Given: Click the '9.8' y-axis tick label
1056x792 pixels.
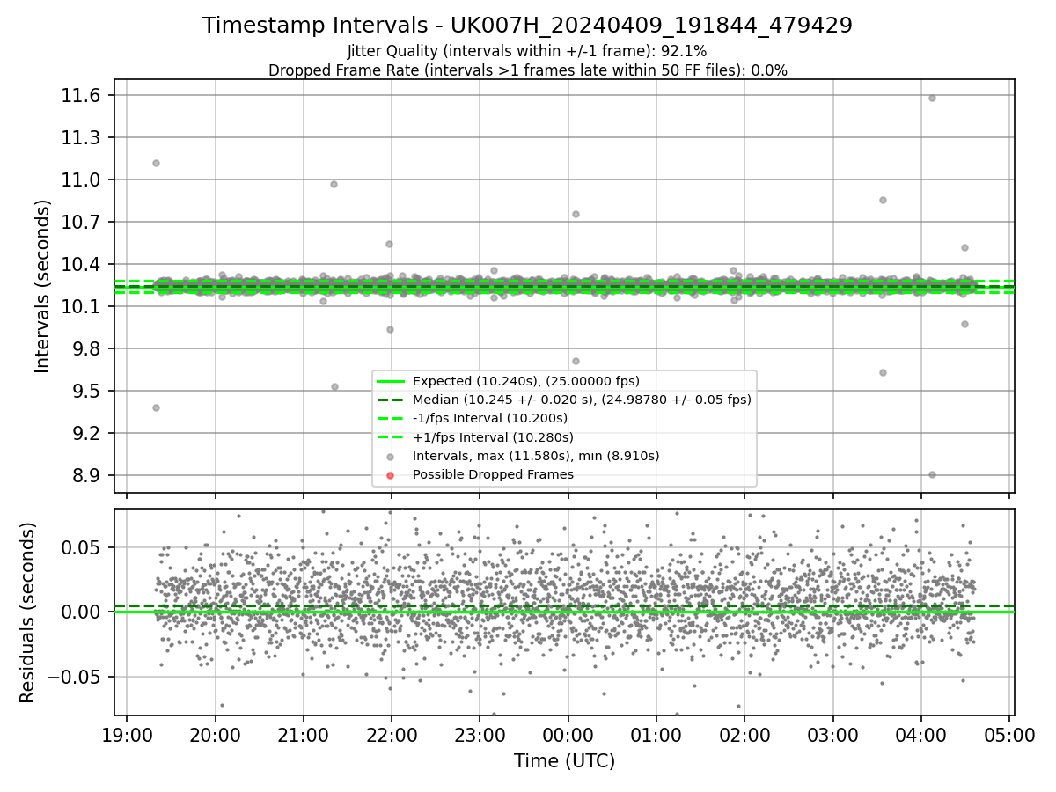Looking at the screenshot, I should pos(86,348).
